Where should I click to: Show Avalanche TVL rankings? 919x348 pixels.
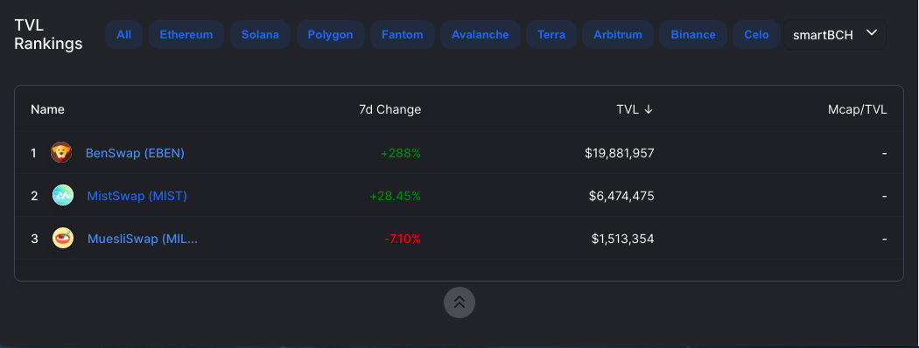pyautogui.click(x=480, y=35)
